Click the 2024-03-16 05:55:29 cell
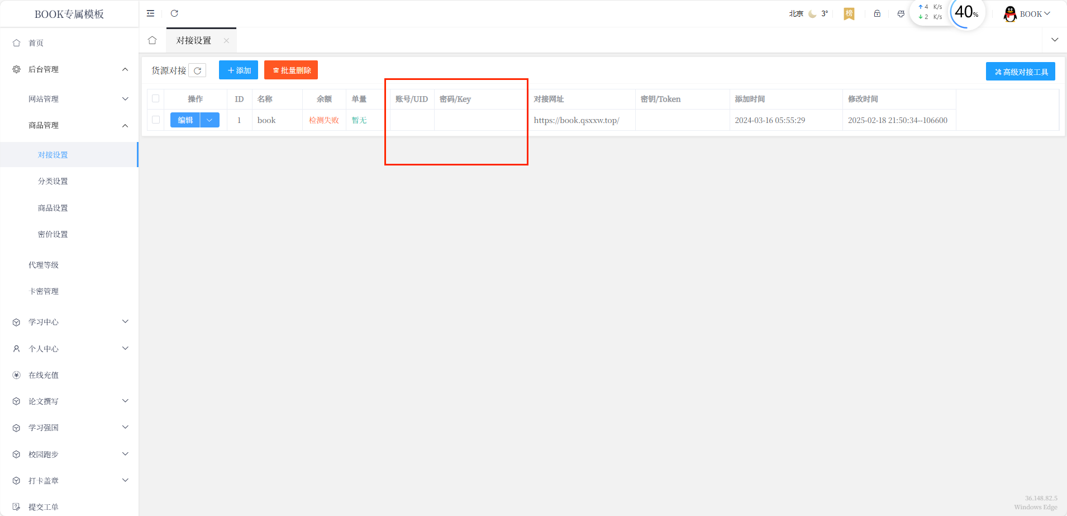The height and width of the screenshot is (516, 1067). point(770,120)
